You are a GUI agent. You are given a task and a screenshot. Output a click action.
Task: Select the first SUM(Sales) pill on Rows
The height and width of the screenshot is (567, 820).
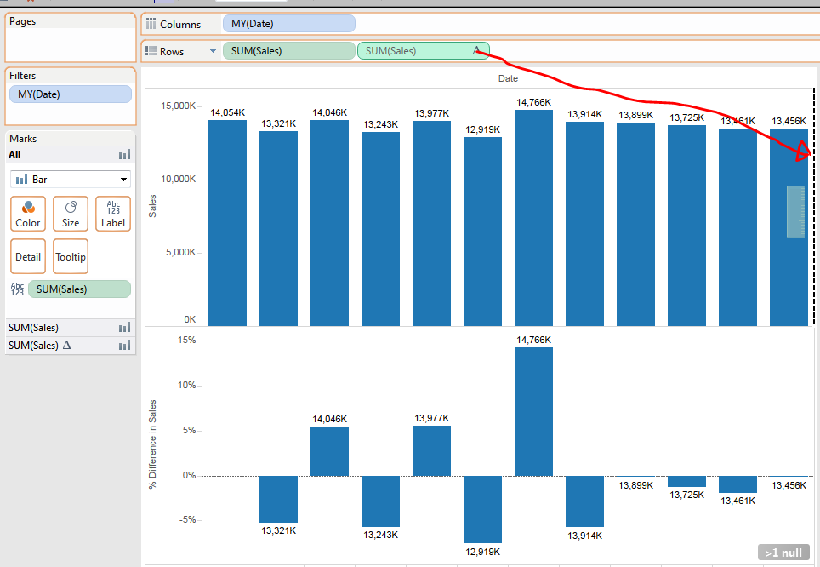tap(288, 51)
